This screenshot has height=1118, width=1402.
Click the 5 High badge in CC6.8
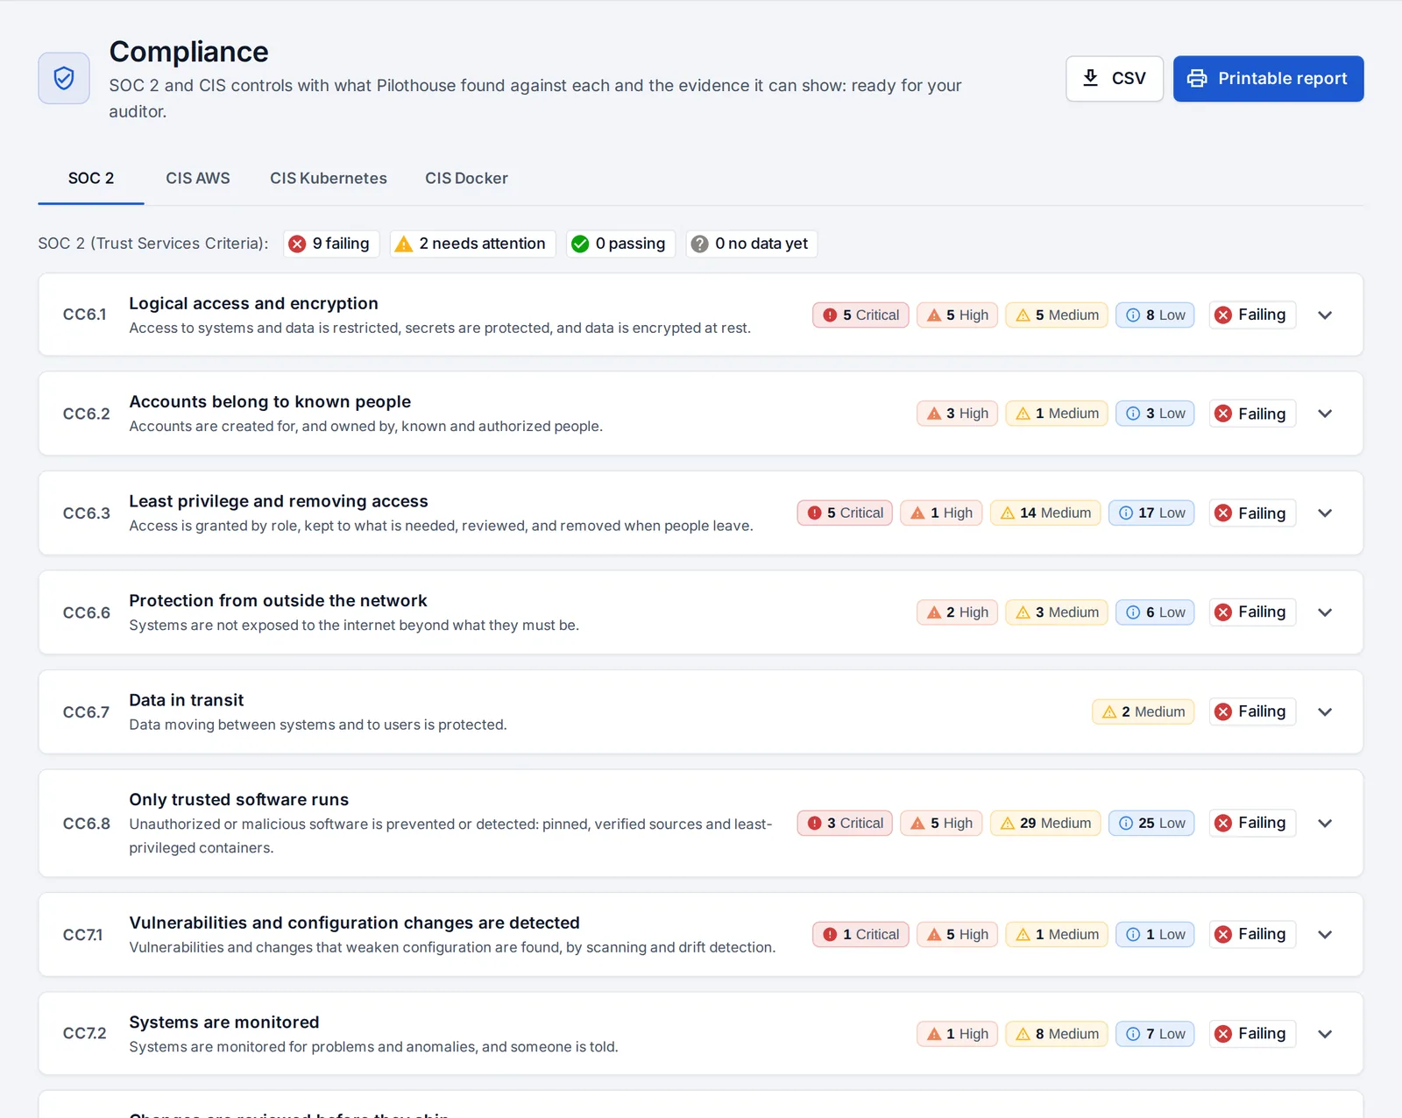coord(941,824)
